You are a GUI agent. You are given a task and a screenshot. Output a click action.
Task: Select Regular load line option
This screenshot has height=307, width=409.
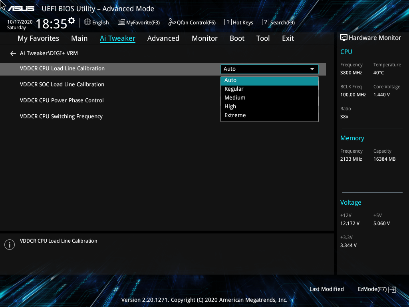tap(270, 89)
